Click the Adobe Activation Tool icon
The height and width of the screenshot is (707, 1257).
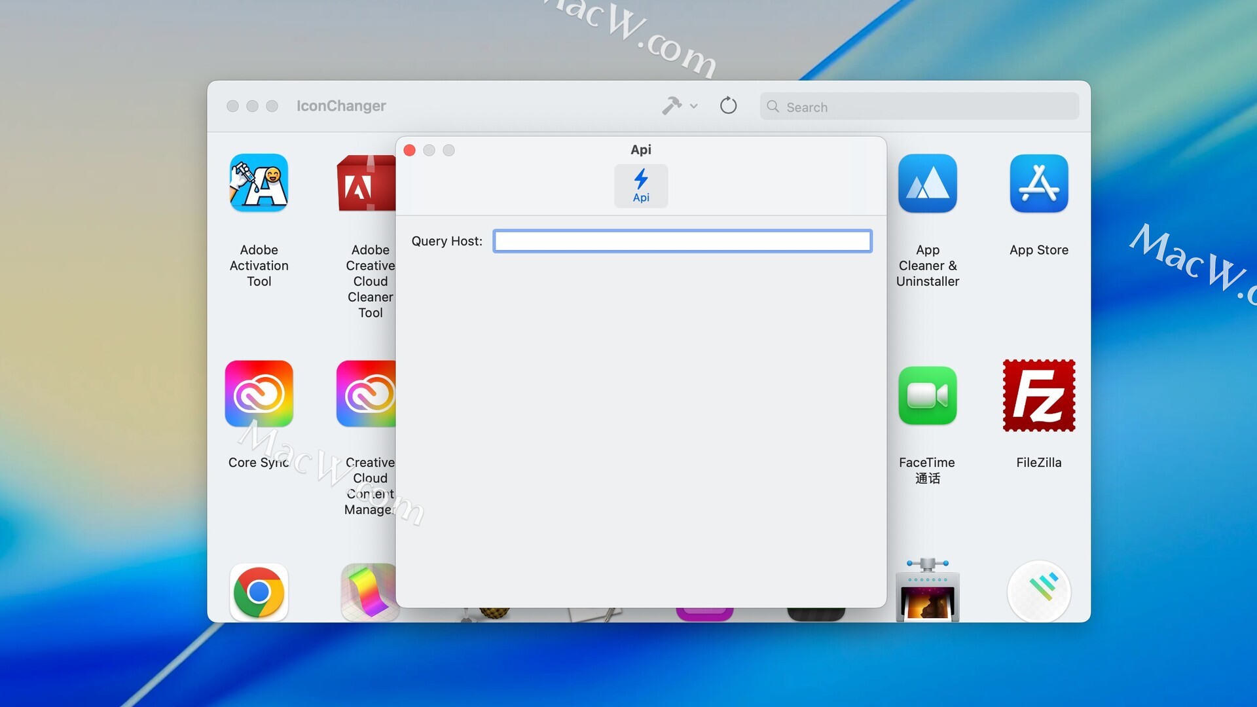tap(259, 183)
